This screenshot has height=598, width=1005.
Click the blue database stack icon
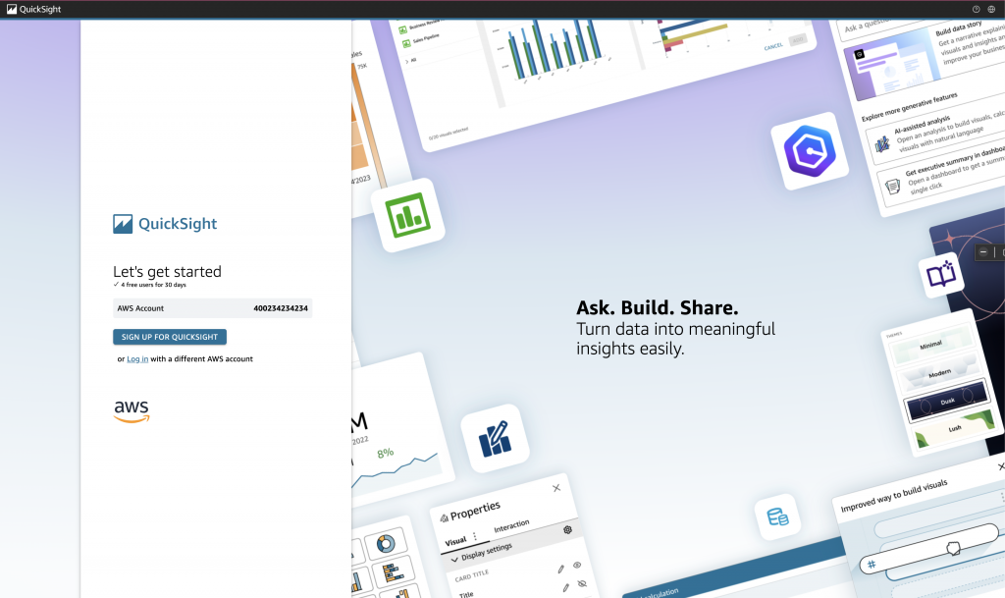pos(777,516)
